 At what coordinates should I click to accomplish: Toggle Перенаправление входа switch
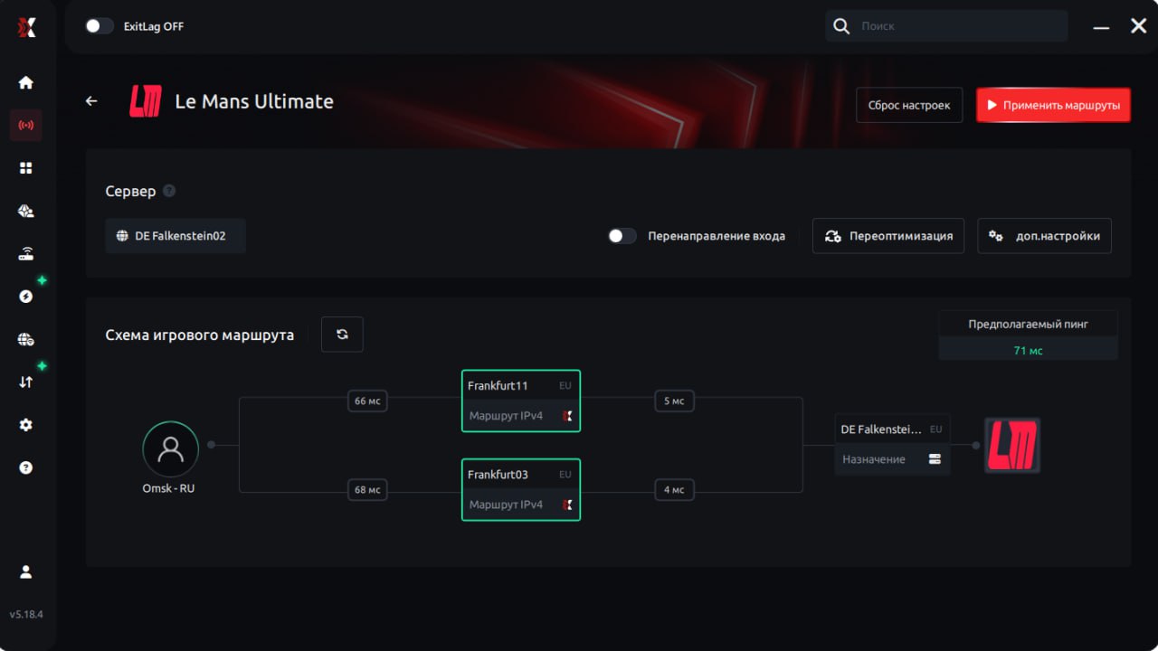pos(622,236)
